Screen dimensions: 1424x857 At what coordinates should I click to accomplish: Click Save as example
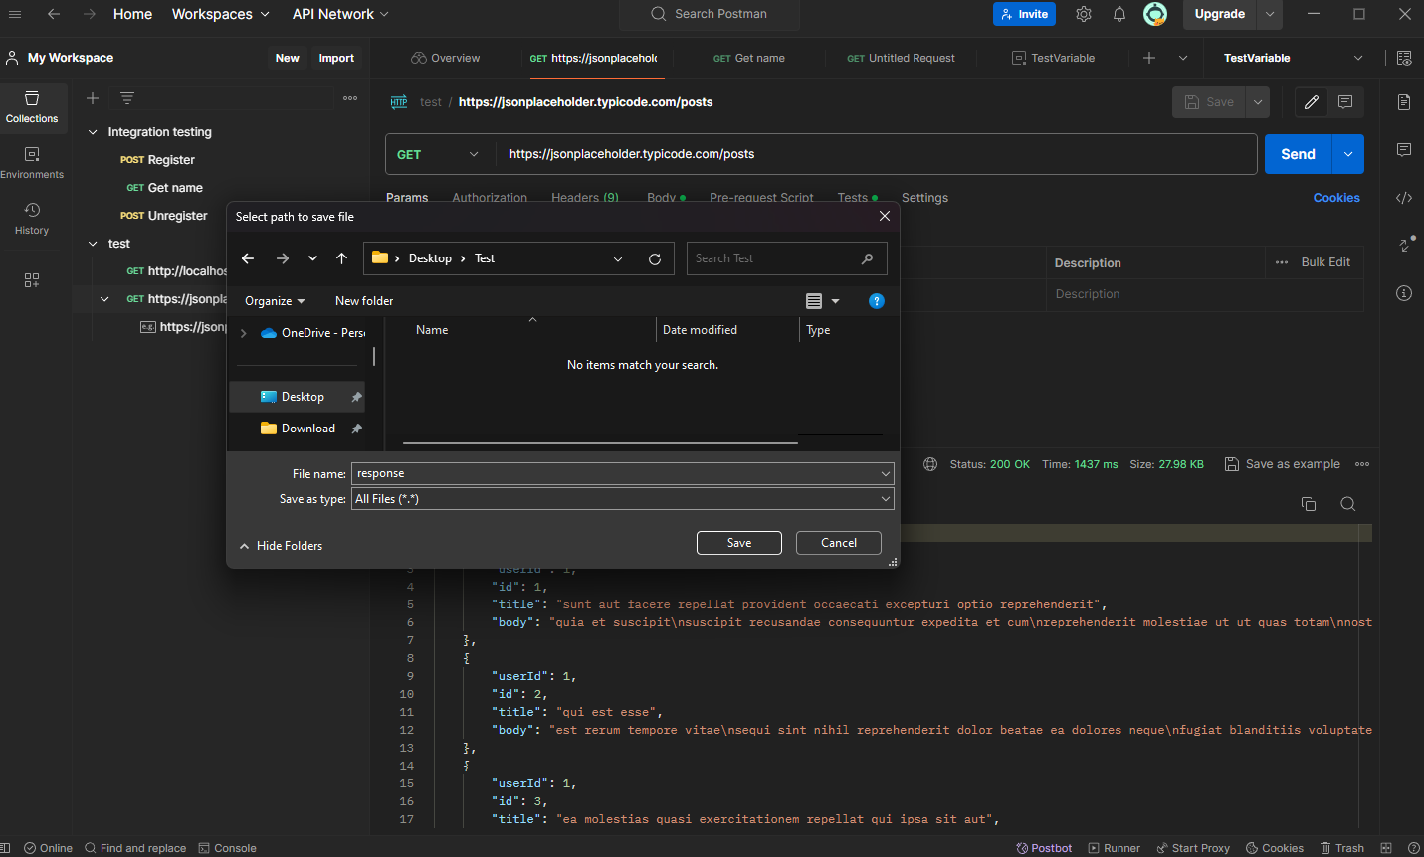tap(1282, 464)
